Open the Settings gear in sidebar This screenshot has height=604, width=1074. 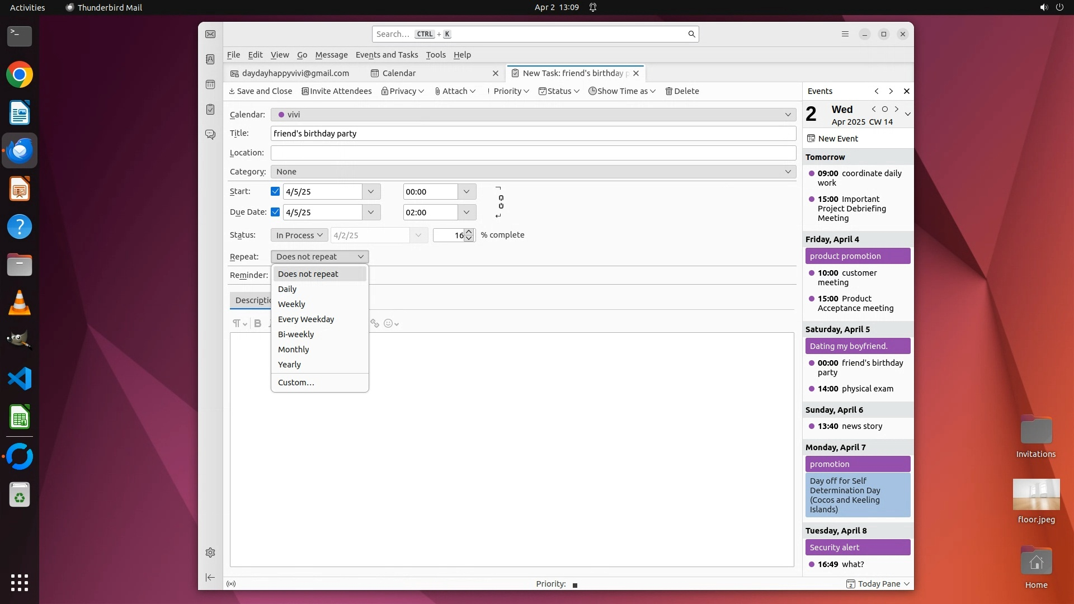pyautogui.click(x=210, y=553)
